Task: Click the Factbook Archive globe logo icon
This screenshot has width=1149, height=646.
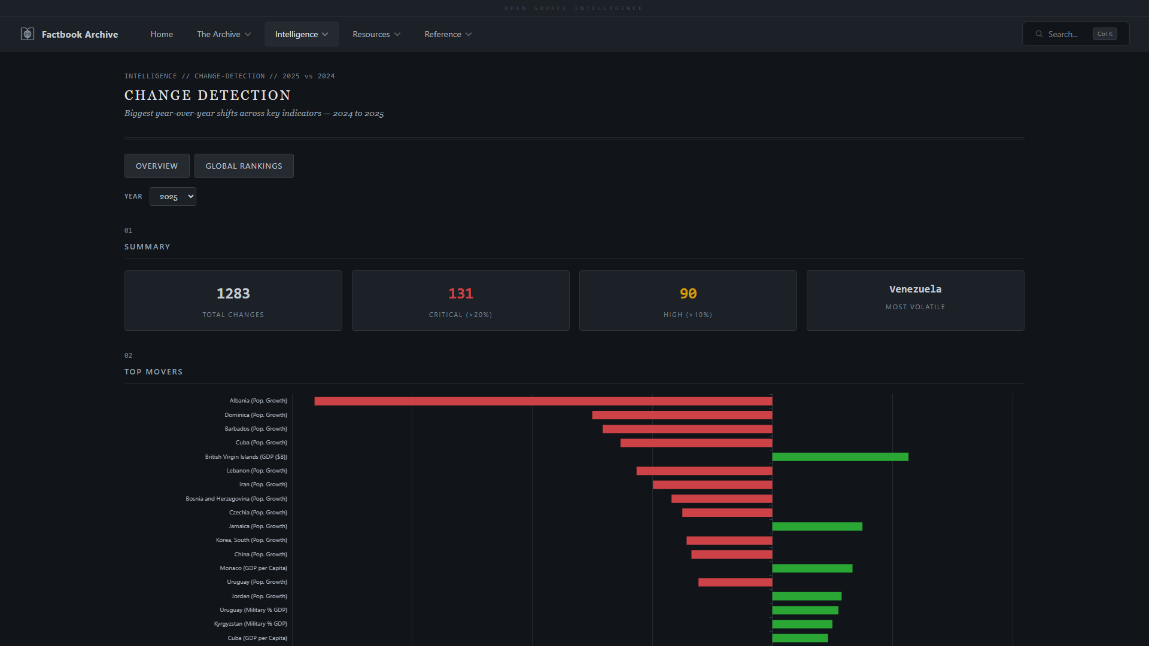Action: pos(28,34)
